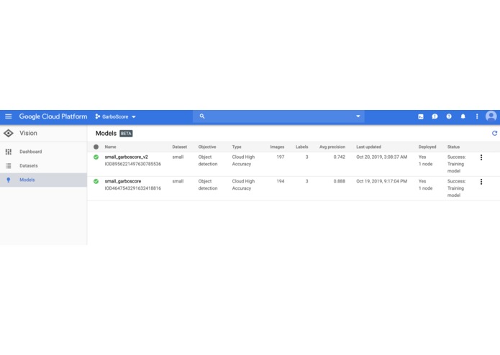
Task: Click the Models lightbulb icon
Action: tap(9, 180)
